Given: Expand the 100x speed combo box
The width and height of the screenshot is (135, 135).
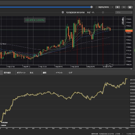Looking at the screenshot, I should click(124, 12).
